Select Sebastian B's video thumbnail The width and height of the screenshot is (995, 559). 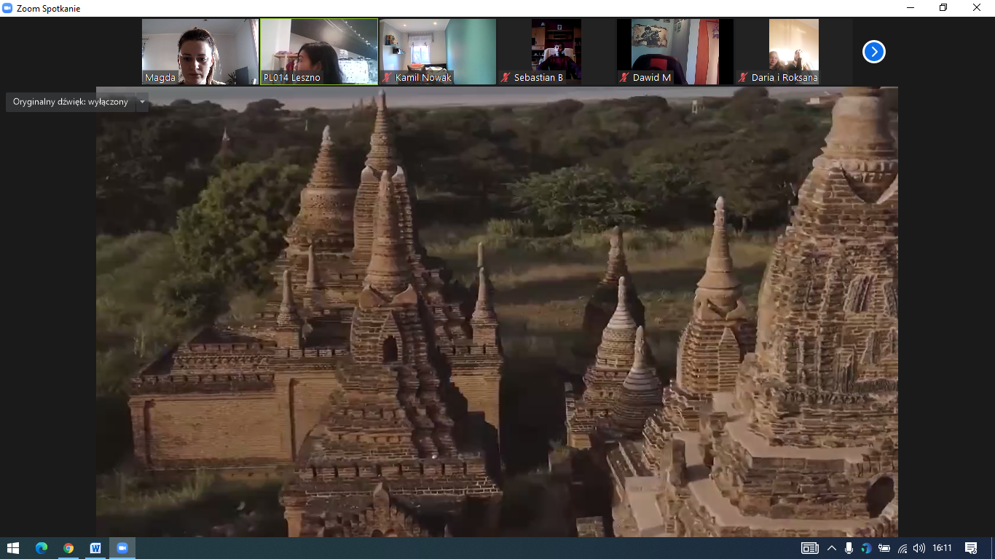point(557,52)
